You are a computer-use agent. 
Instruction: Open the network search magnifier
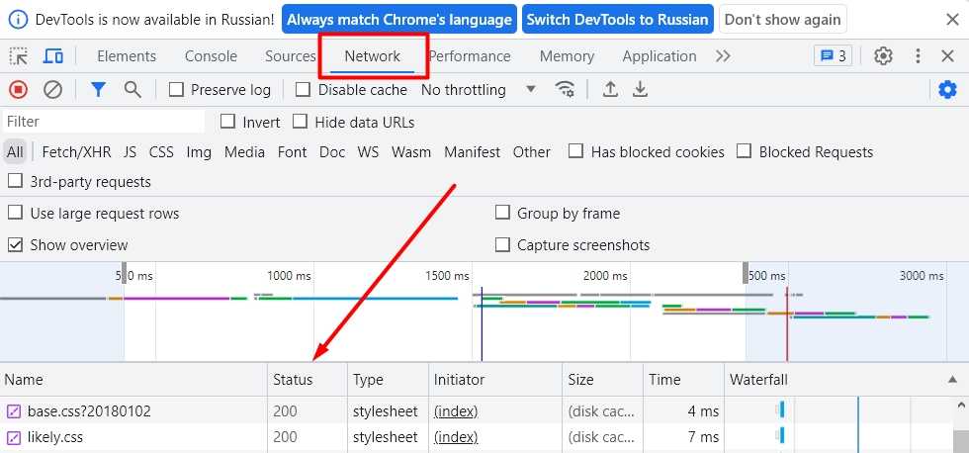tap(132, 90)
